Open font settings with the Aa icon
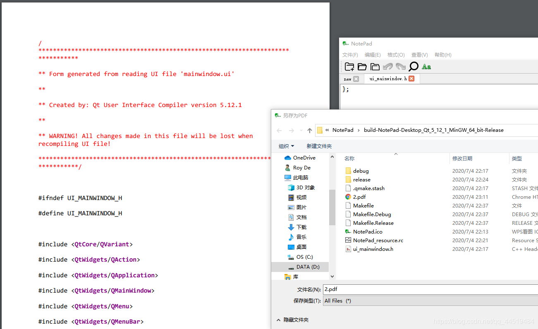Viewport: 538px width, 329px height. point(426,67)
